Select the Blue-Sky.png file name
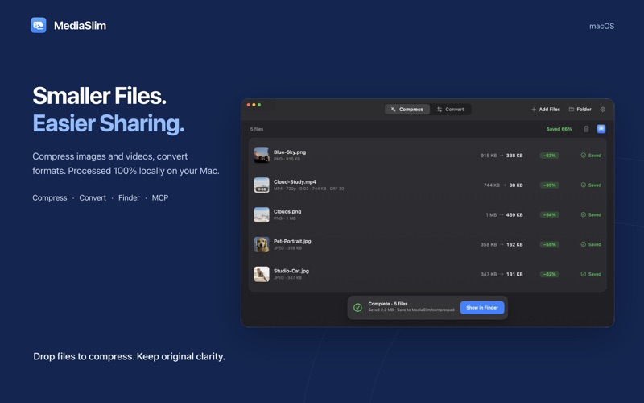Image resolution: width=644 pixels, height=403 pixels. (x=290, y=152)
